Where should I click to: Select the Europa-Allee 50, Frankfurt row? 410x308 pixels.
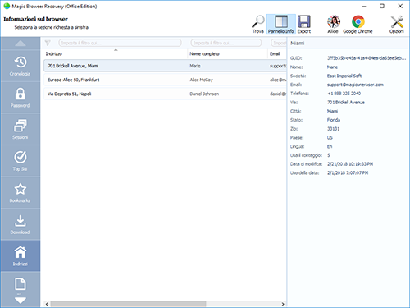(165, 80)
